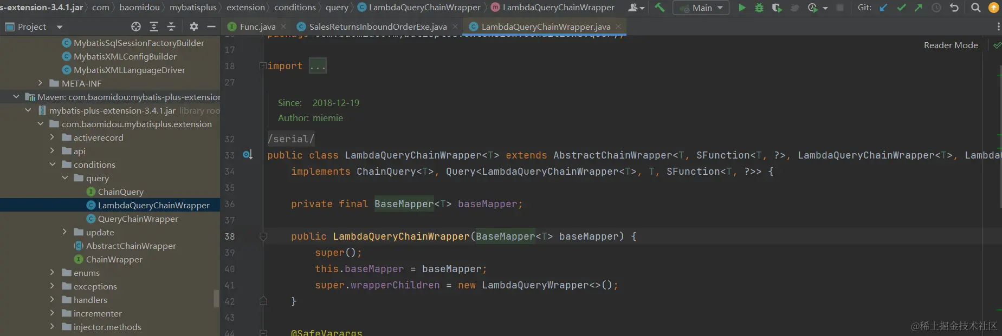The width and height of the screenshot is (1002, 336).
Task: Expand the injector.methods package
Action: pyautogui.click(x=52, y=327)
